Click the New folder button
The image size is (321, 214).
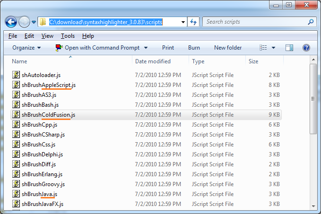point(228,48)
